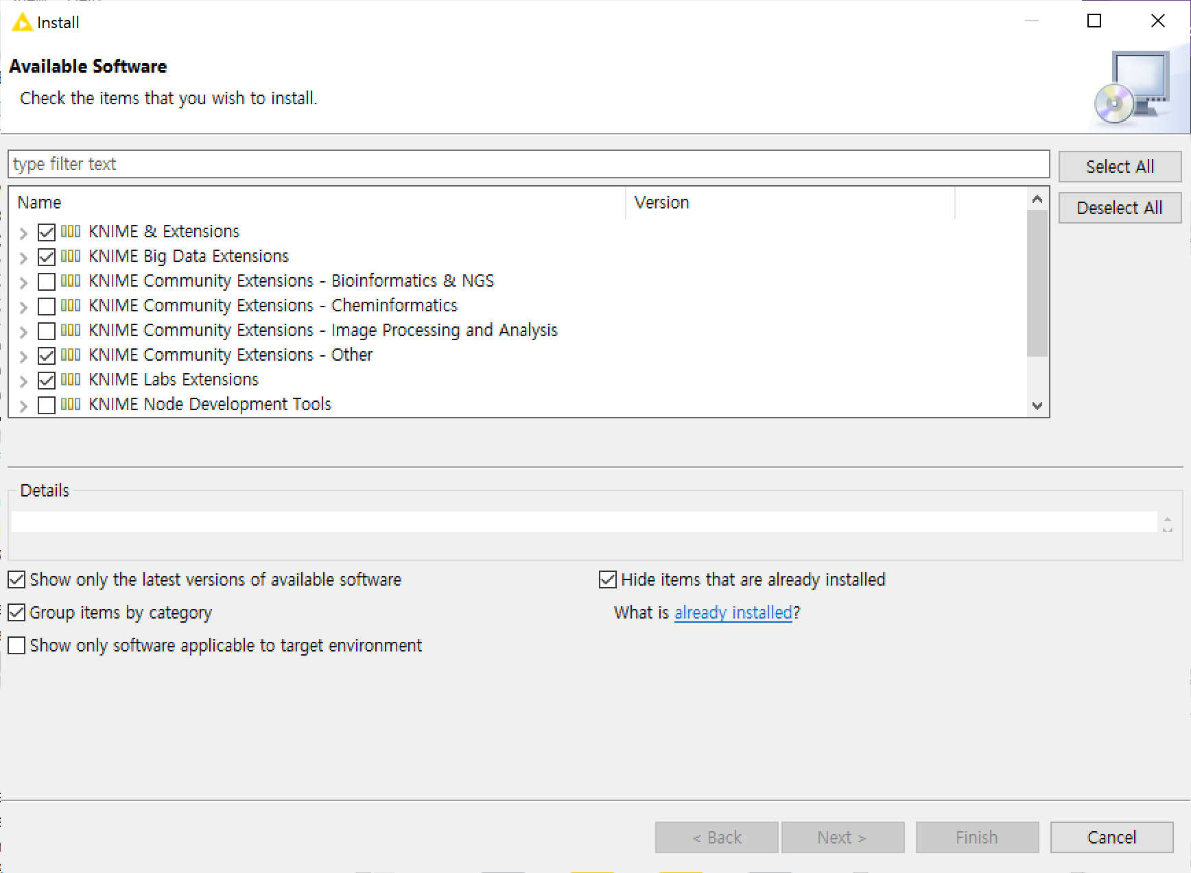The height and width of the screenshot is (873, 1191).
Task: Check the Image Processing and Analysis checkbox
Action: [47, 331]
